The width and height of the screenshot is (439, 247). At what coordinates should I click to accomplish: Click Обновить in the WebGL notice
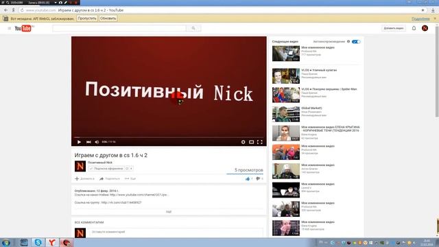coord(108,19)
